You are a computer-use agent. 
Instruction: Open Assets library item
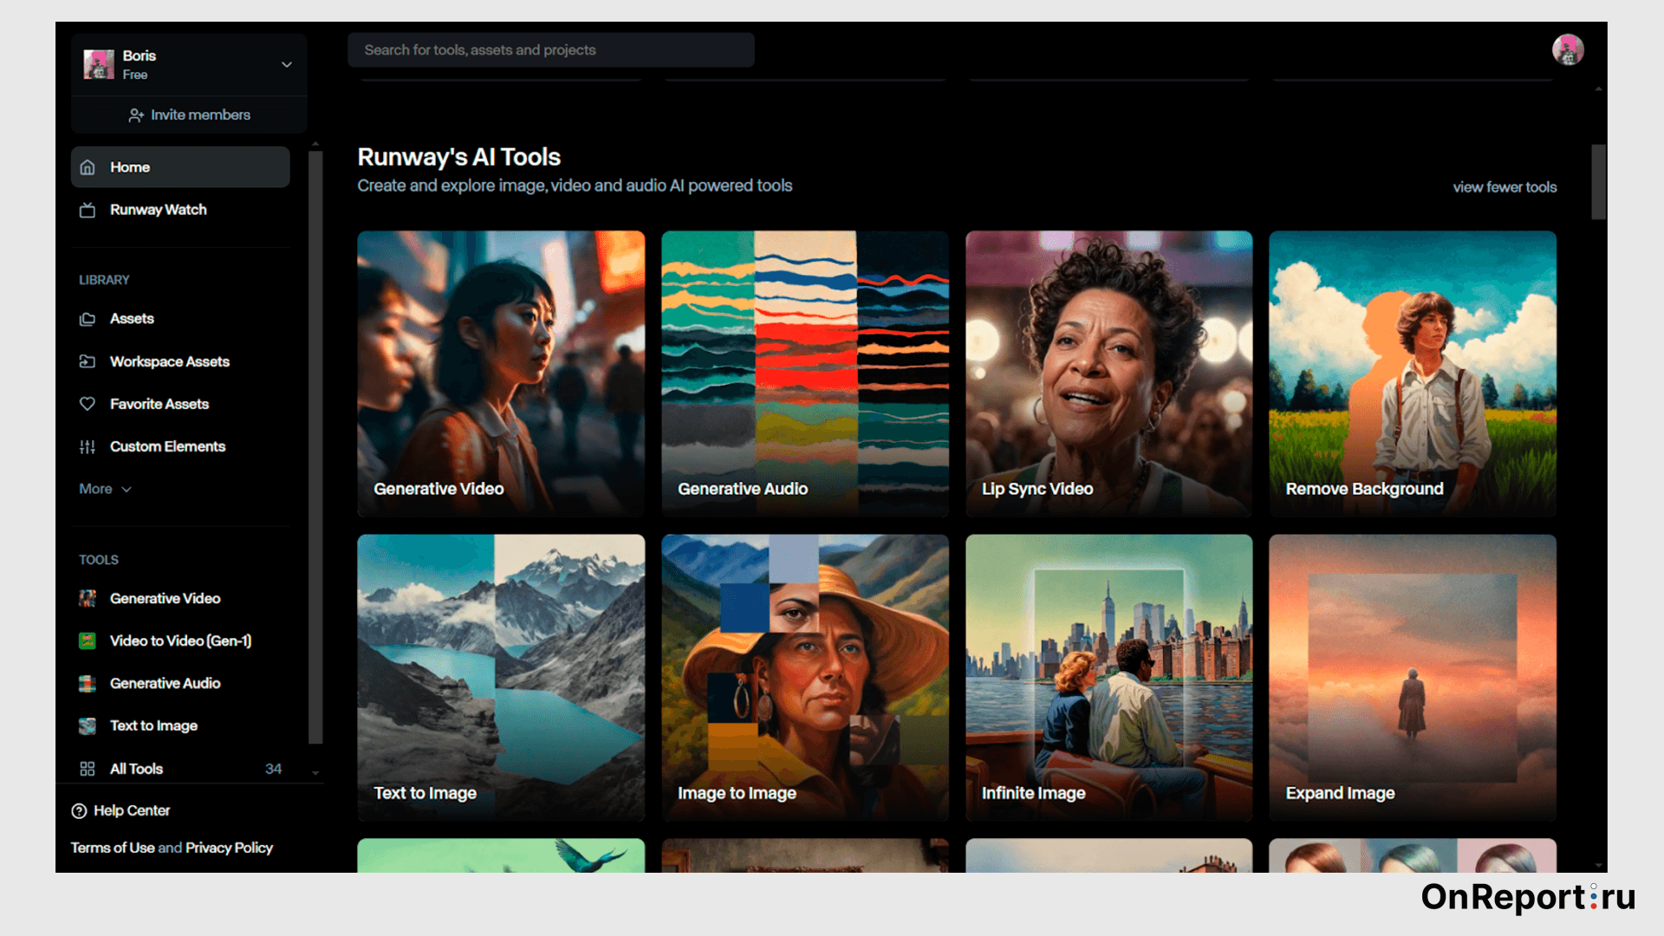pos(180,319)
